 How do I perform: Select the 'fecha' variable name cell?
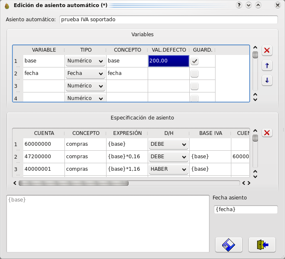[44, 73]
